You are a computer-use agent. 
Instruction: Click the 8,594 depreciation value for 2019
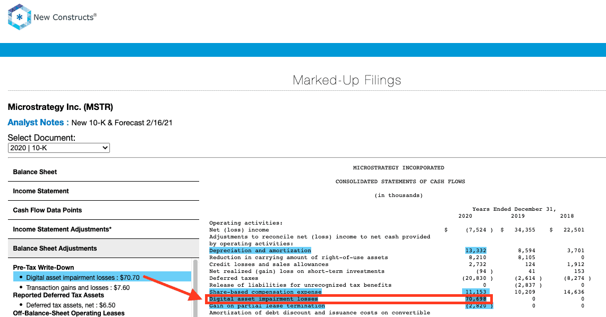[526, 251]
